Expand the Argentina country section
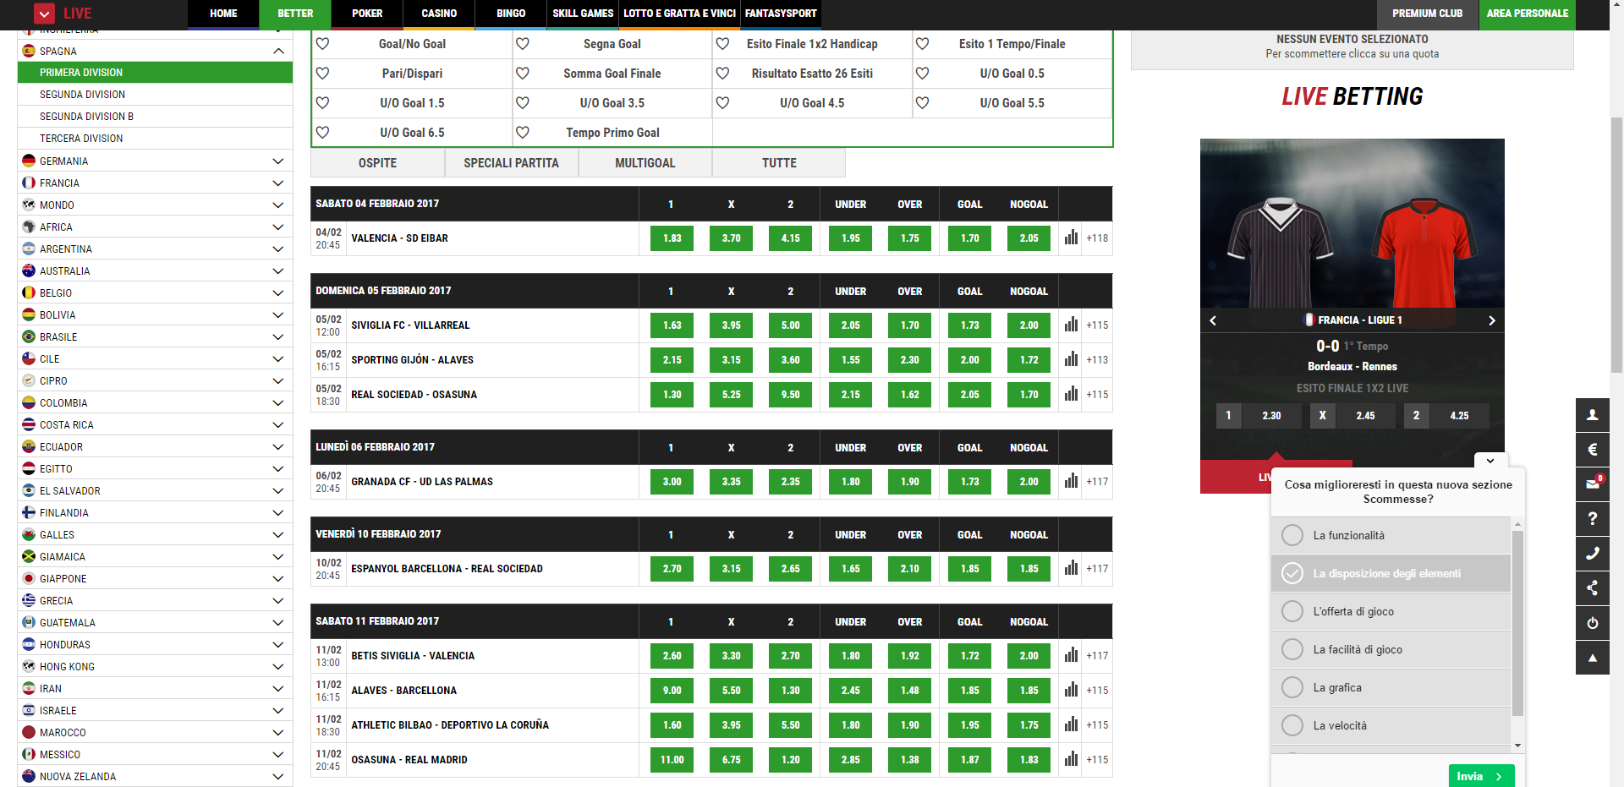 tap(277, 249)
